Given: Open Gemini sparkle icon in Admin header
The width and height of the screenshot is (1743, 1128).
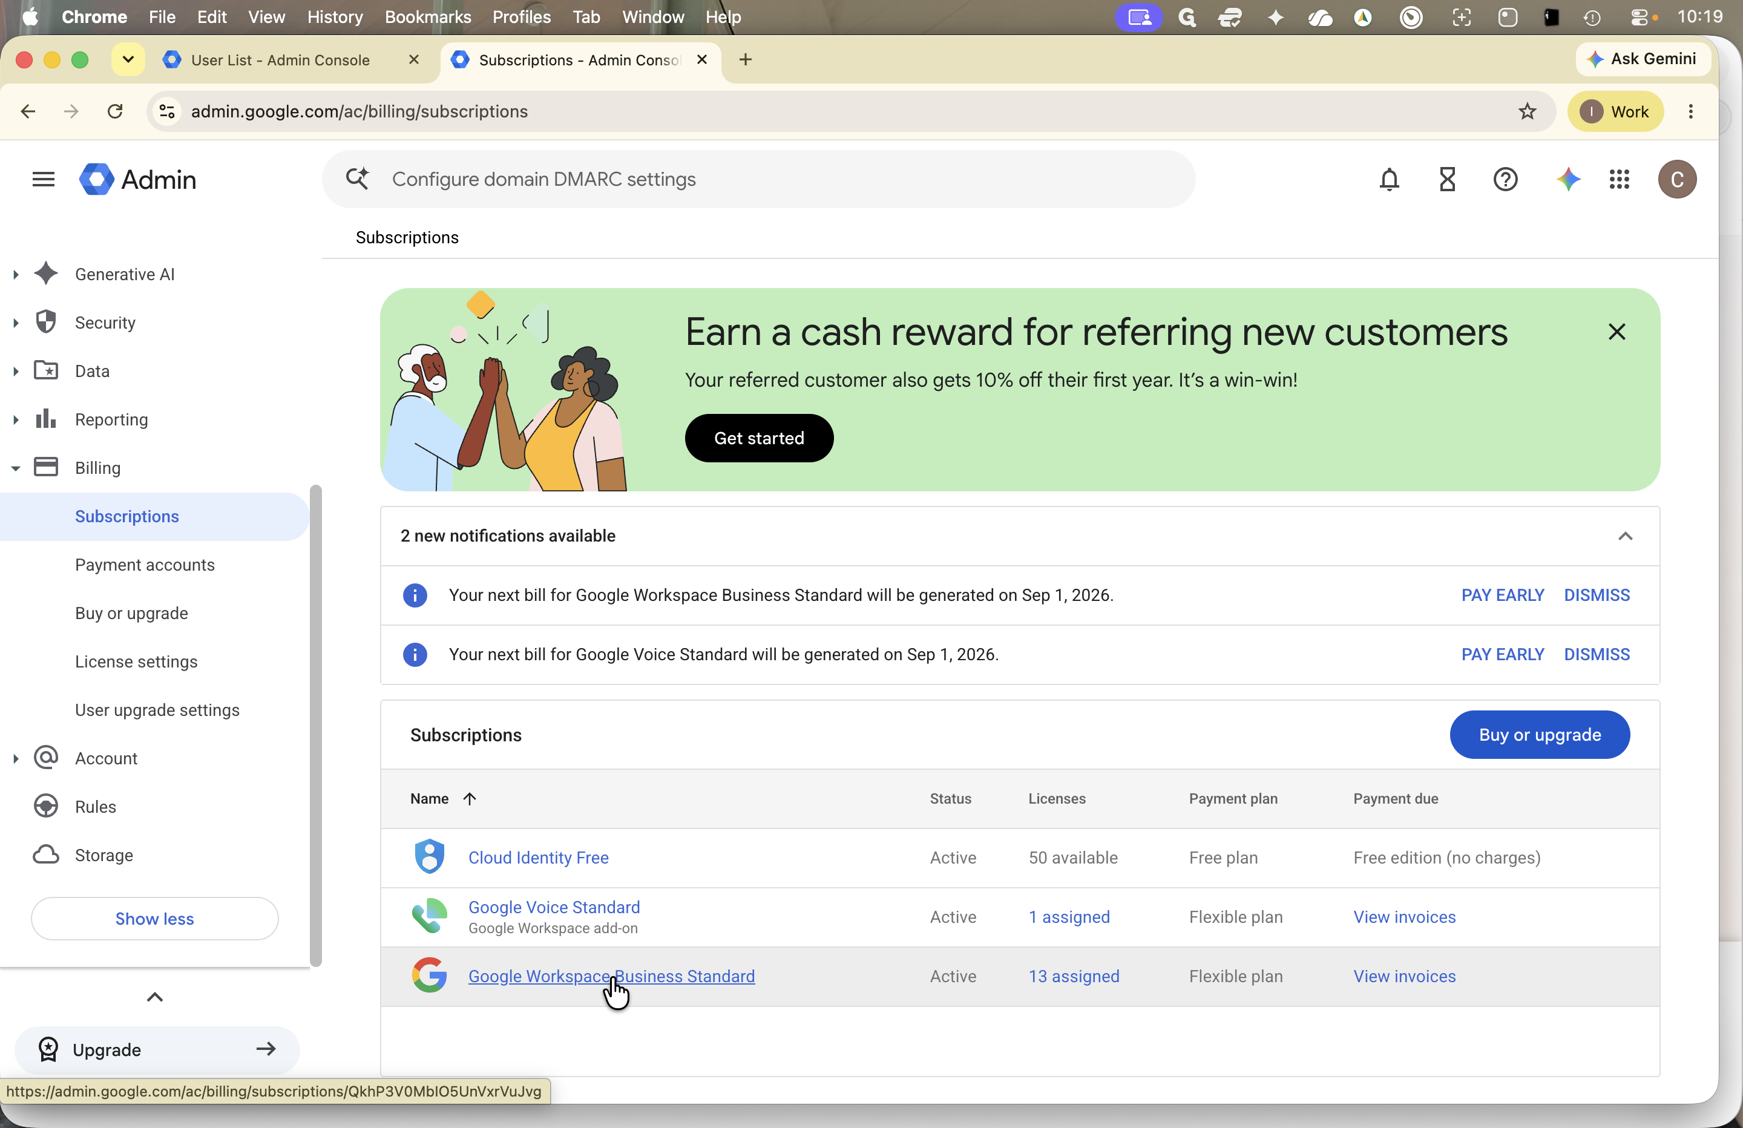Looking at the screenshot, I should coord(1567,180).
